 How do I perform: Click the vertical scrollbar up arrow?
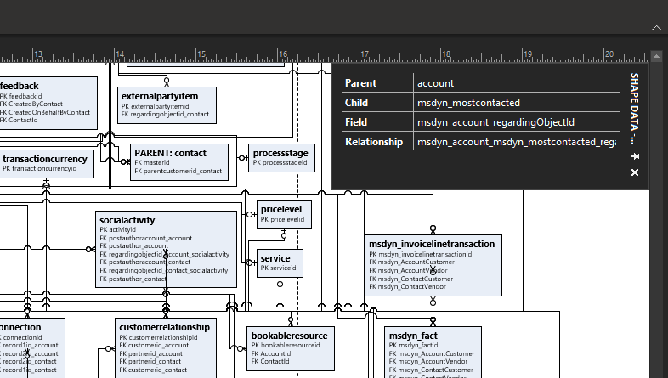[x=656, y=56]
